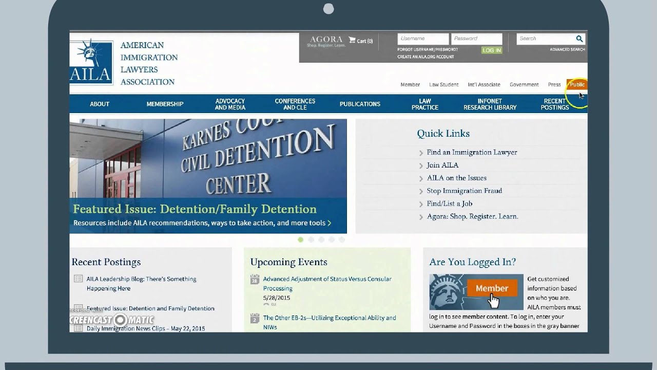Viewport: 657px width, 370px height.
Task: Open AILA Leadership Blog posting
Action: tap(141, 284)
